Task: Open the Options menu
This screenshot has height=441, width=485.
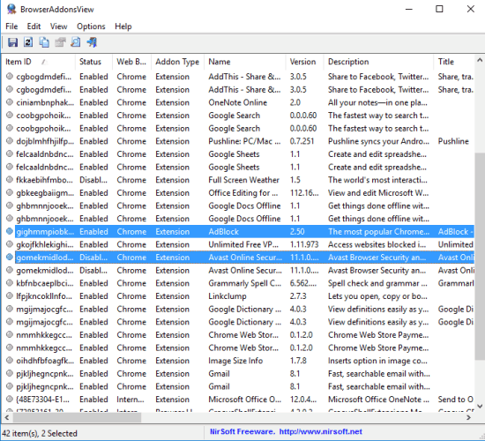Action: (x=91, y=26)
